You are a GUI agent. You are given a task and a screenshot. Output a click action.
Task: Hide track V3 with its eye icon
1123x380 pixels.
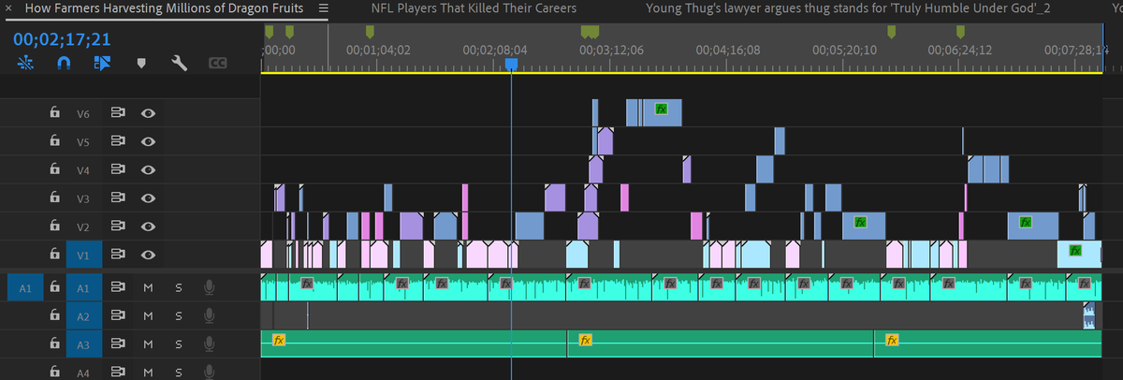tap(148, 197)
